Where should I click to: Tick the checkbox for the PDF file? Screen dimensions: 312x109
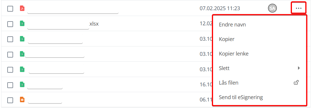(10, 9)
